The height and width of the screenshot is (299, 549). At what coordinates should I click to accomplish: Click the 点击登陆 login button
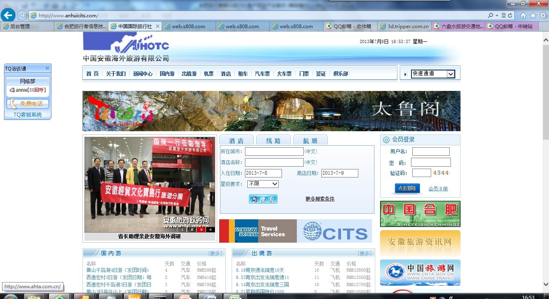[407, 188]
